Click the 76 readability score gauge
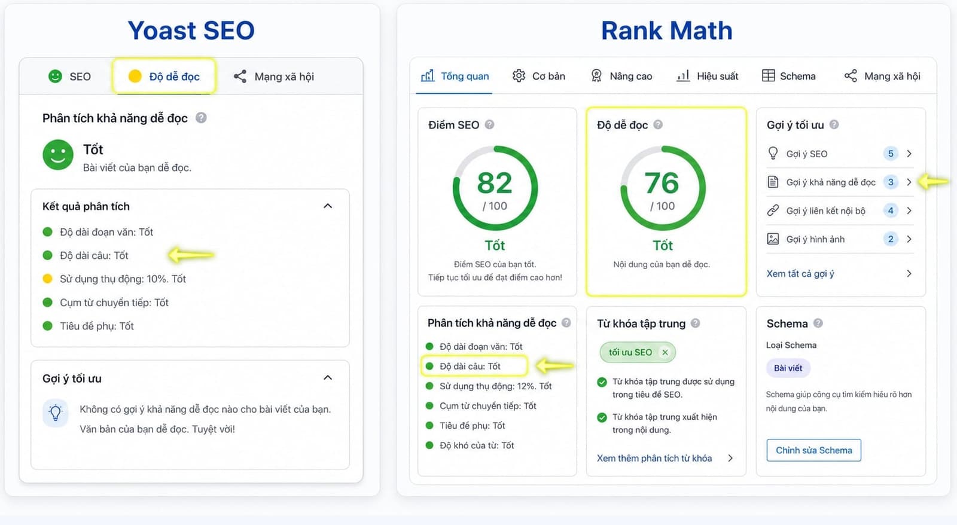Screen dimensions: 957x525 (663, 188)
